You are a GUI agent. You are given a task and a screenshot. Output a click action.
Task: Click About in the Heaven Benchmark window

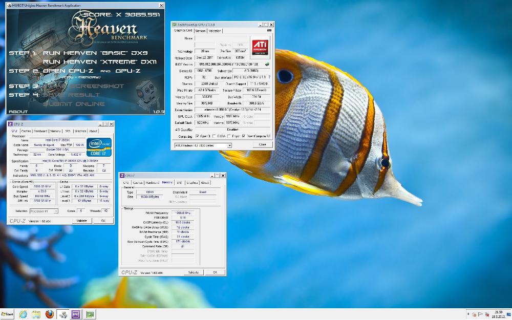point(18,112)
